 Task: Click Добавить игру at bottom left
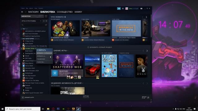point(28,97)
